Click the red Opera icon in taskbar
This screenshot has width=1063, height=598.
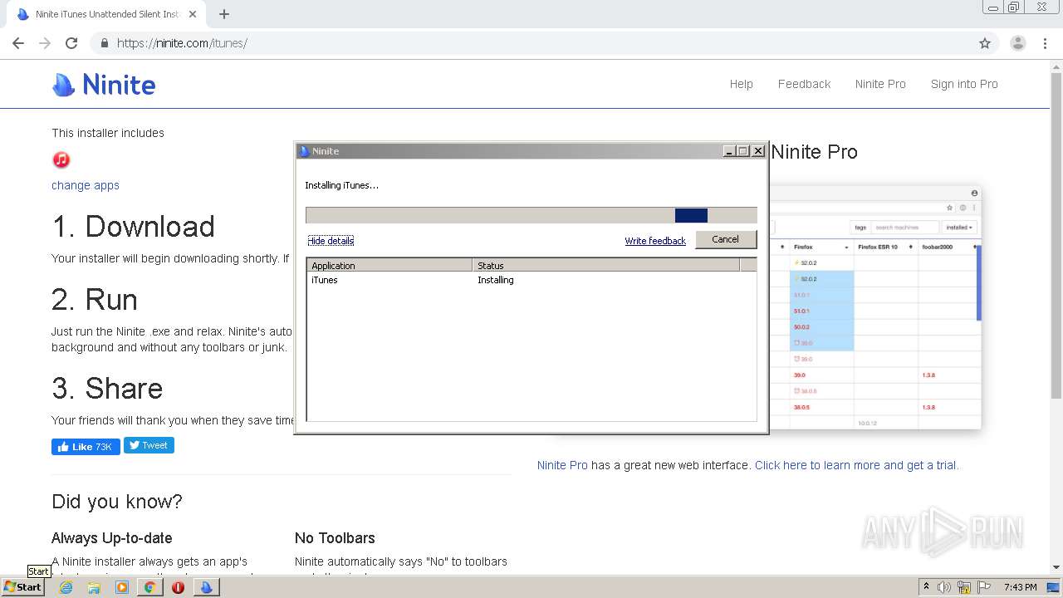178,587
